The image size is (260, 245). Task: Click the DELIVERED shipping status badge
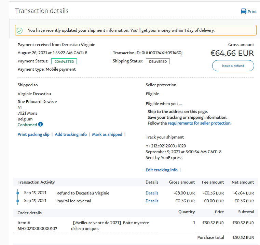click(158, 61)
